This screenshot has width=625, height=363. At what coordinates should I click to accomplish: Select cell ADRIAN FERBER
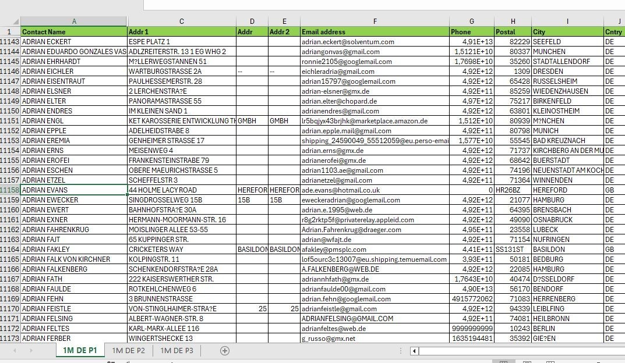point(74,339)
